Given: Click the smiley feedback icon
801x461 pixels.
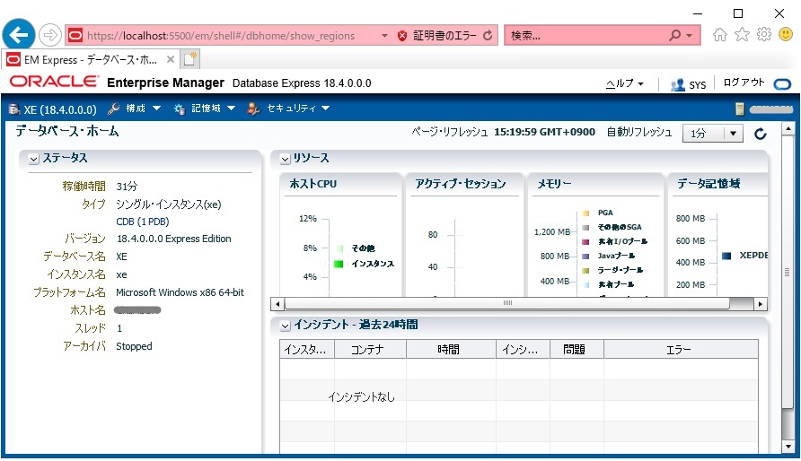Looking at the screenshot, I should tap(786, 34).
